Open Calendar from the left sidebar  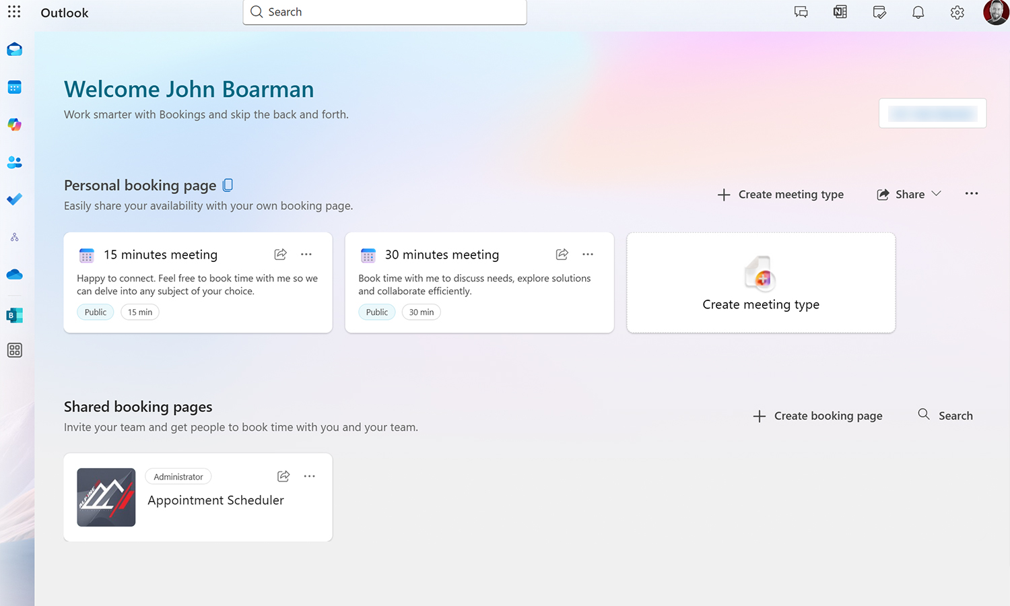(14, 87)
